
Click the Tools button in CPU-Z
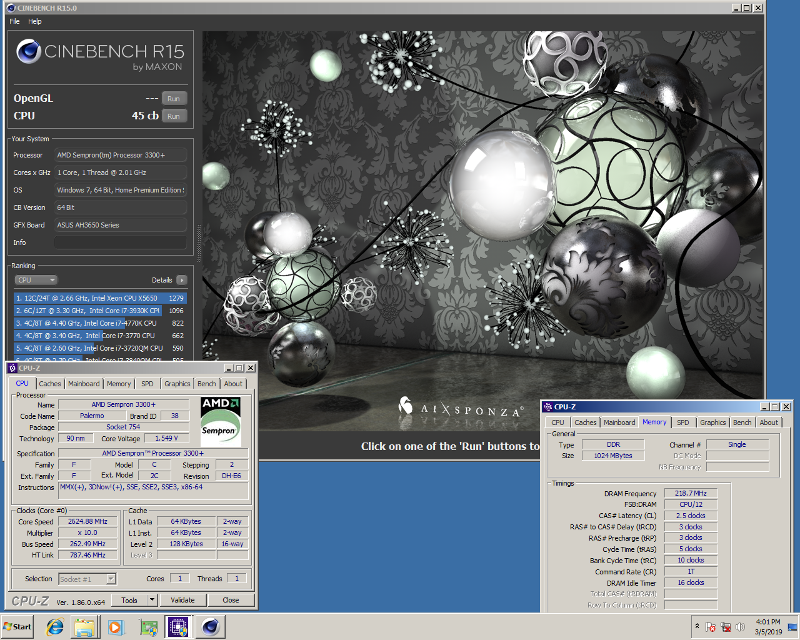point(129,600)
